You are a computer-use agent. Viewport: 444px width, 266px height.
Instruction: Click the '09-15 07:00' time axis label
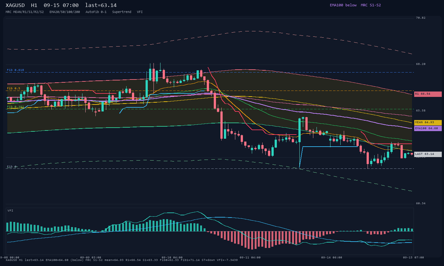coord(414,257)
